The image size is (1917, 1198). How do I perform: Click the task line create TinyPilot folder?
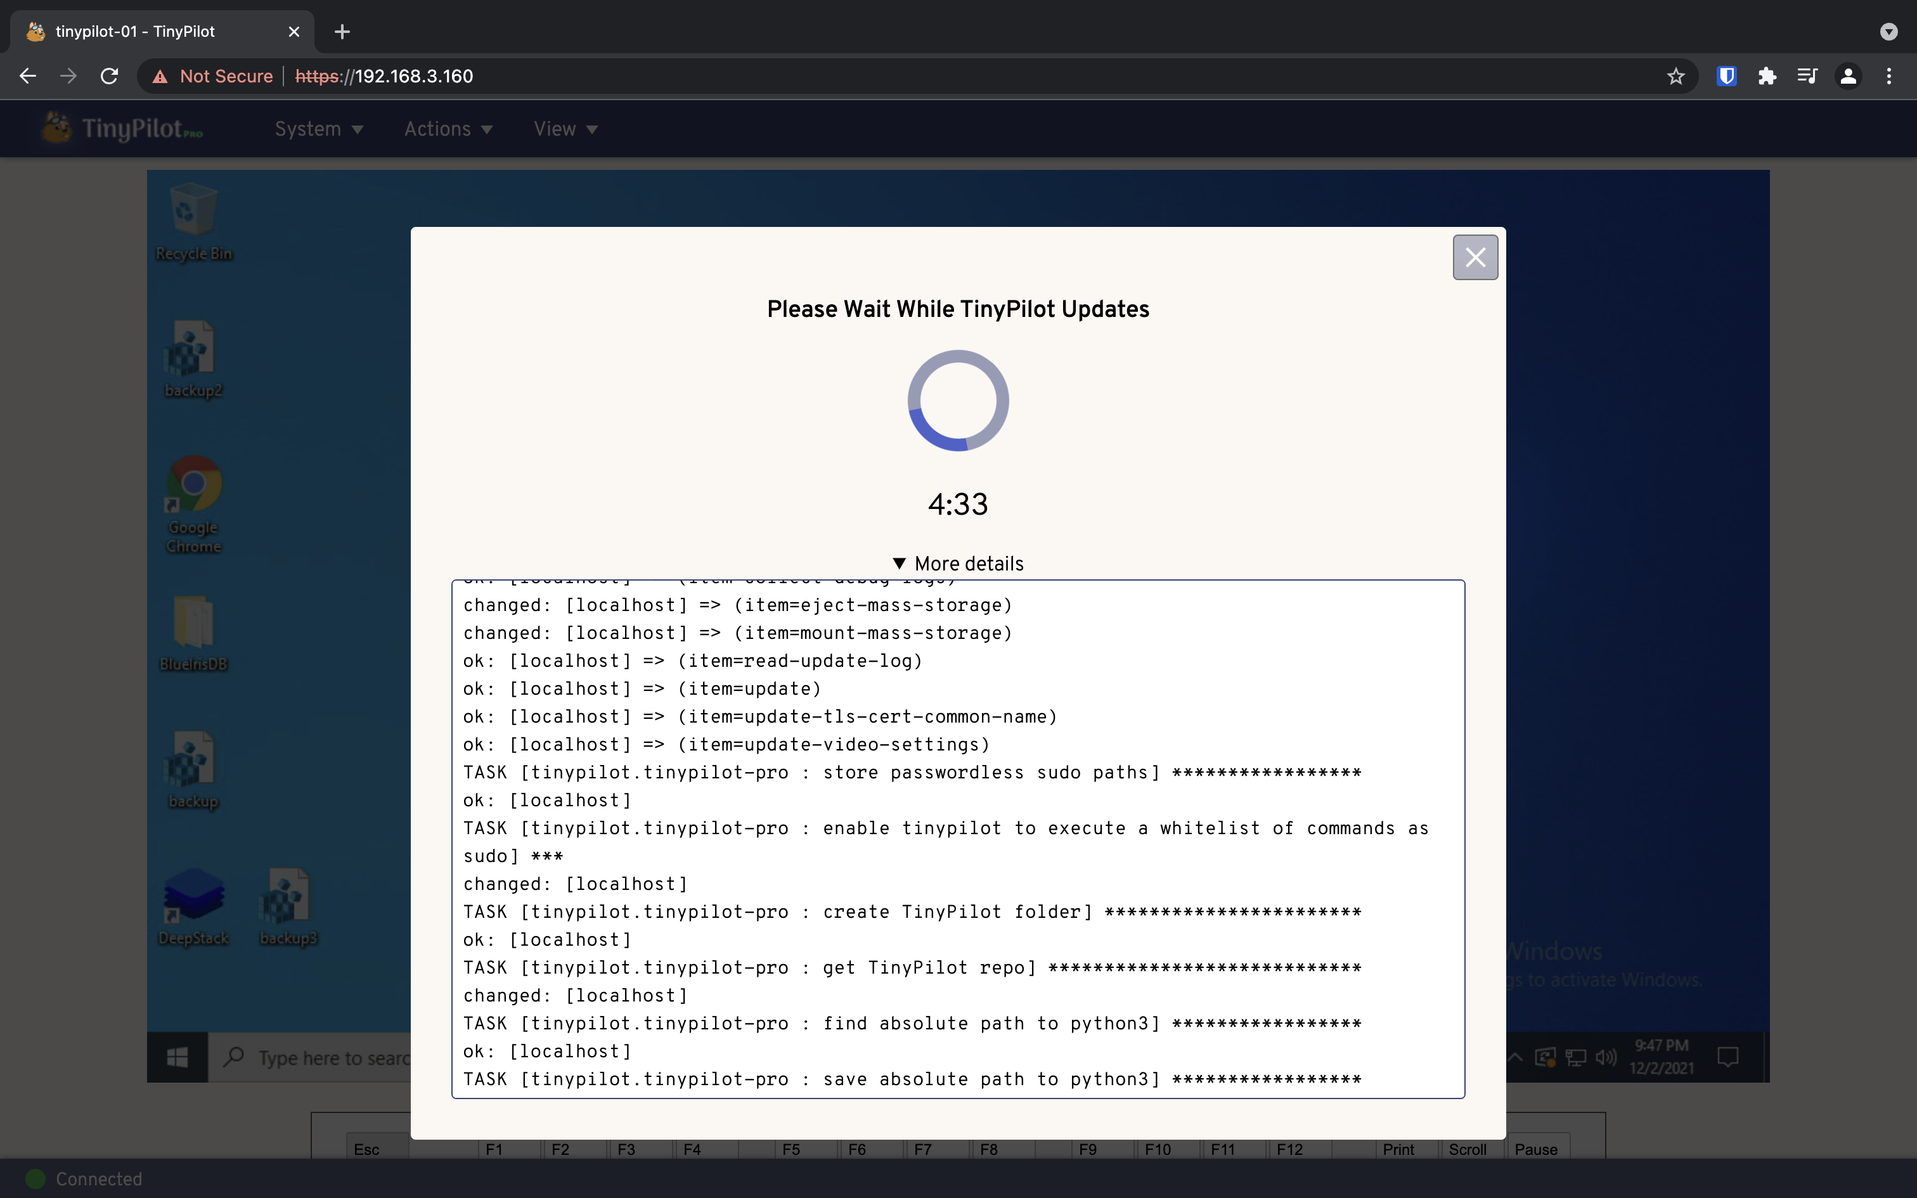pos(912,912)
